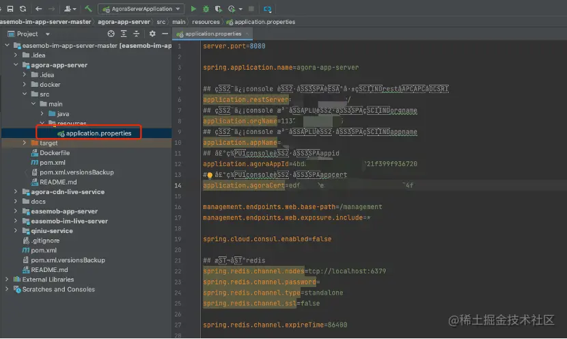Expand the top-level .idea folder
The height and width of the screenshot is (339, 567).
(16, 55)
